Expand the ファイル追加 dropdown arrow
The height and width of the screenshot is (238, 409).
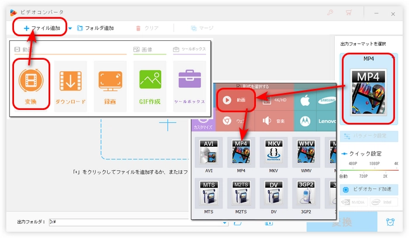(x=70, y=28)
